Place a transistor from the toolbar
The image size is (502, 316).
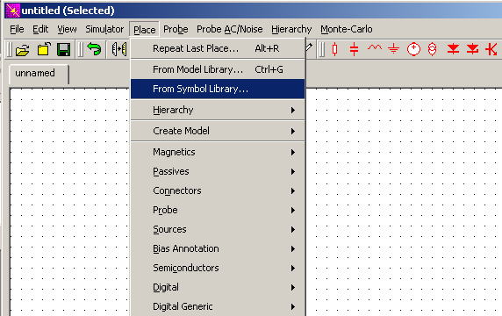point(491,49)
